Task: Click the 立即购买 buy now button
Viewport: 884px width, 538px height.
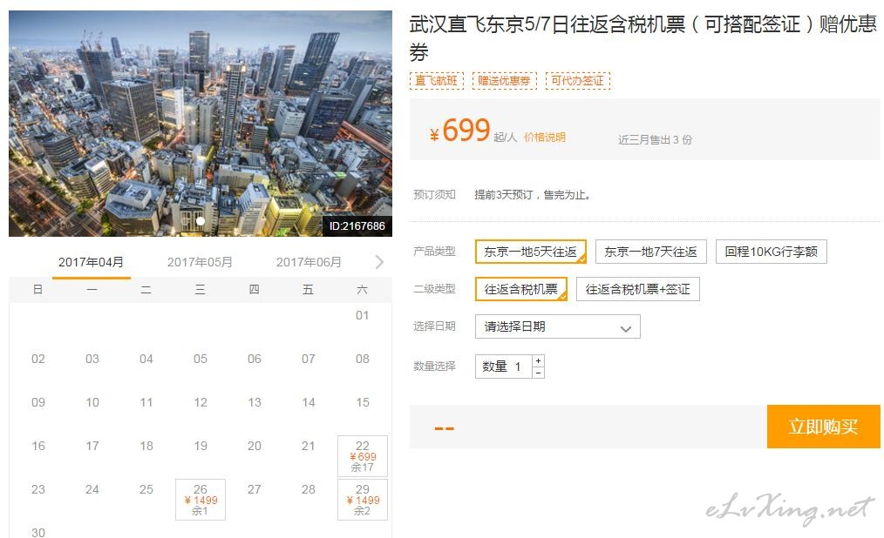Action: click(x=823, y=427)
